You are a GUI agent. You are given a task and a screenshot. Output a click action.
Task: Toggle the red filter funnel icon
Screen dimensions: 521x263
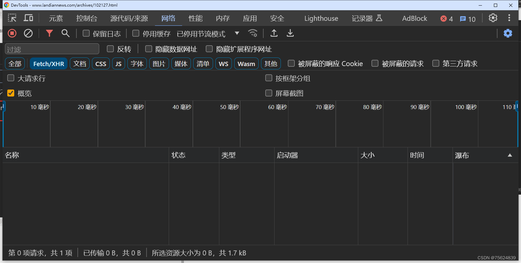49,33
